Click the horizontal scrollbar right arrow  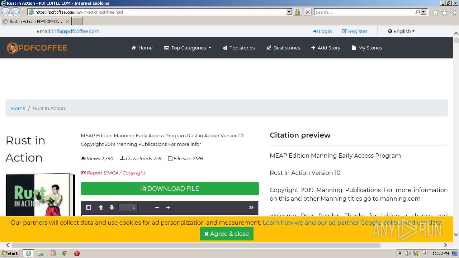445,245
